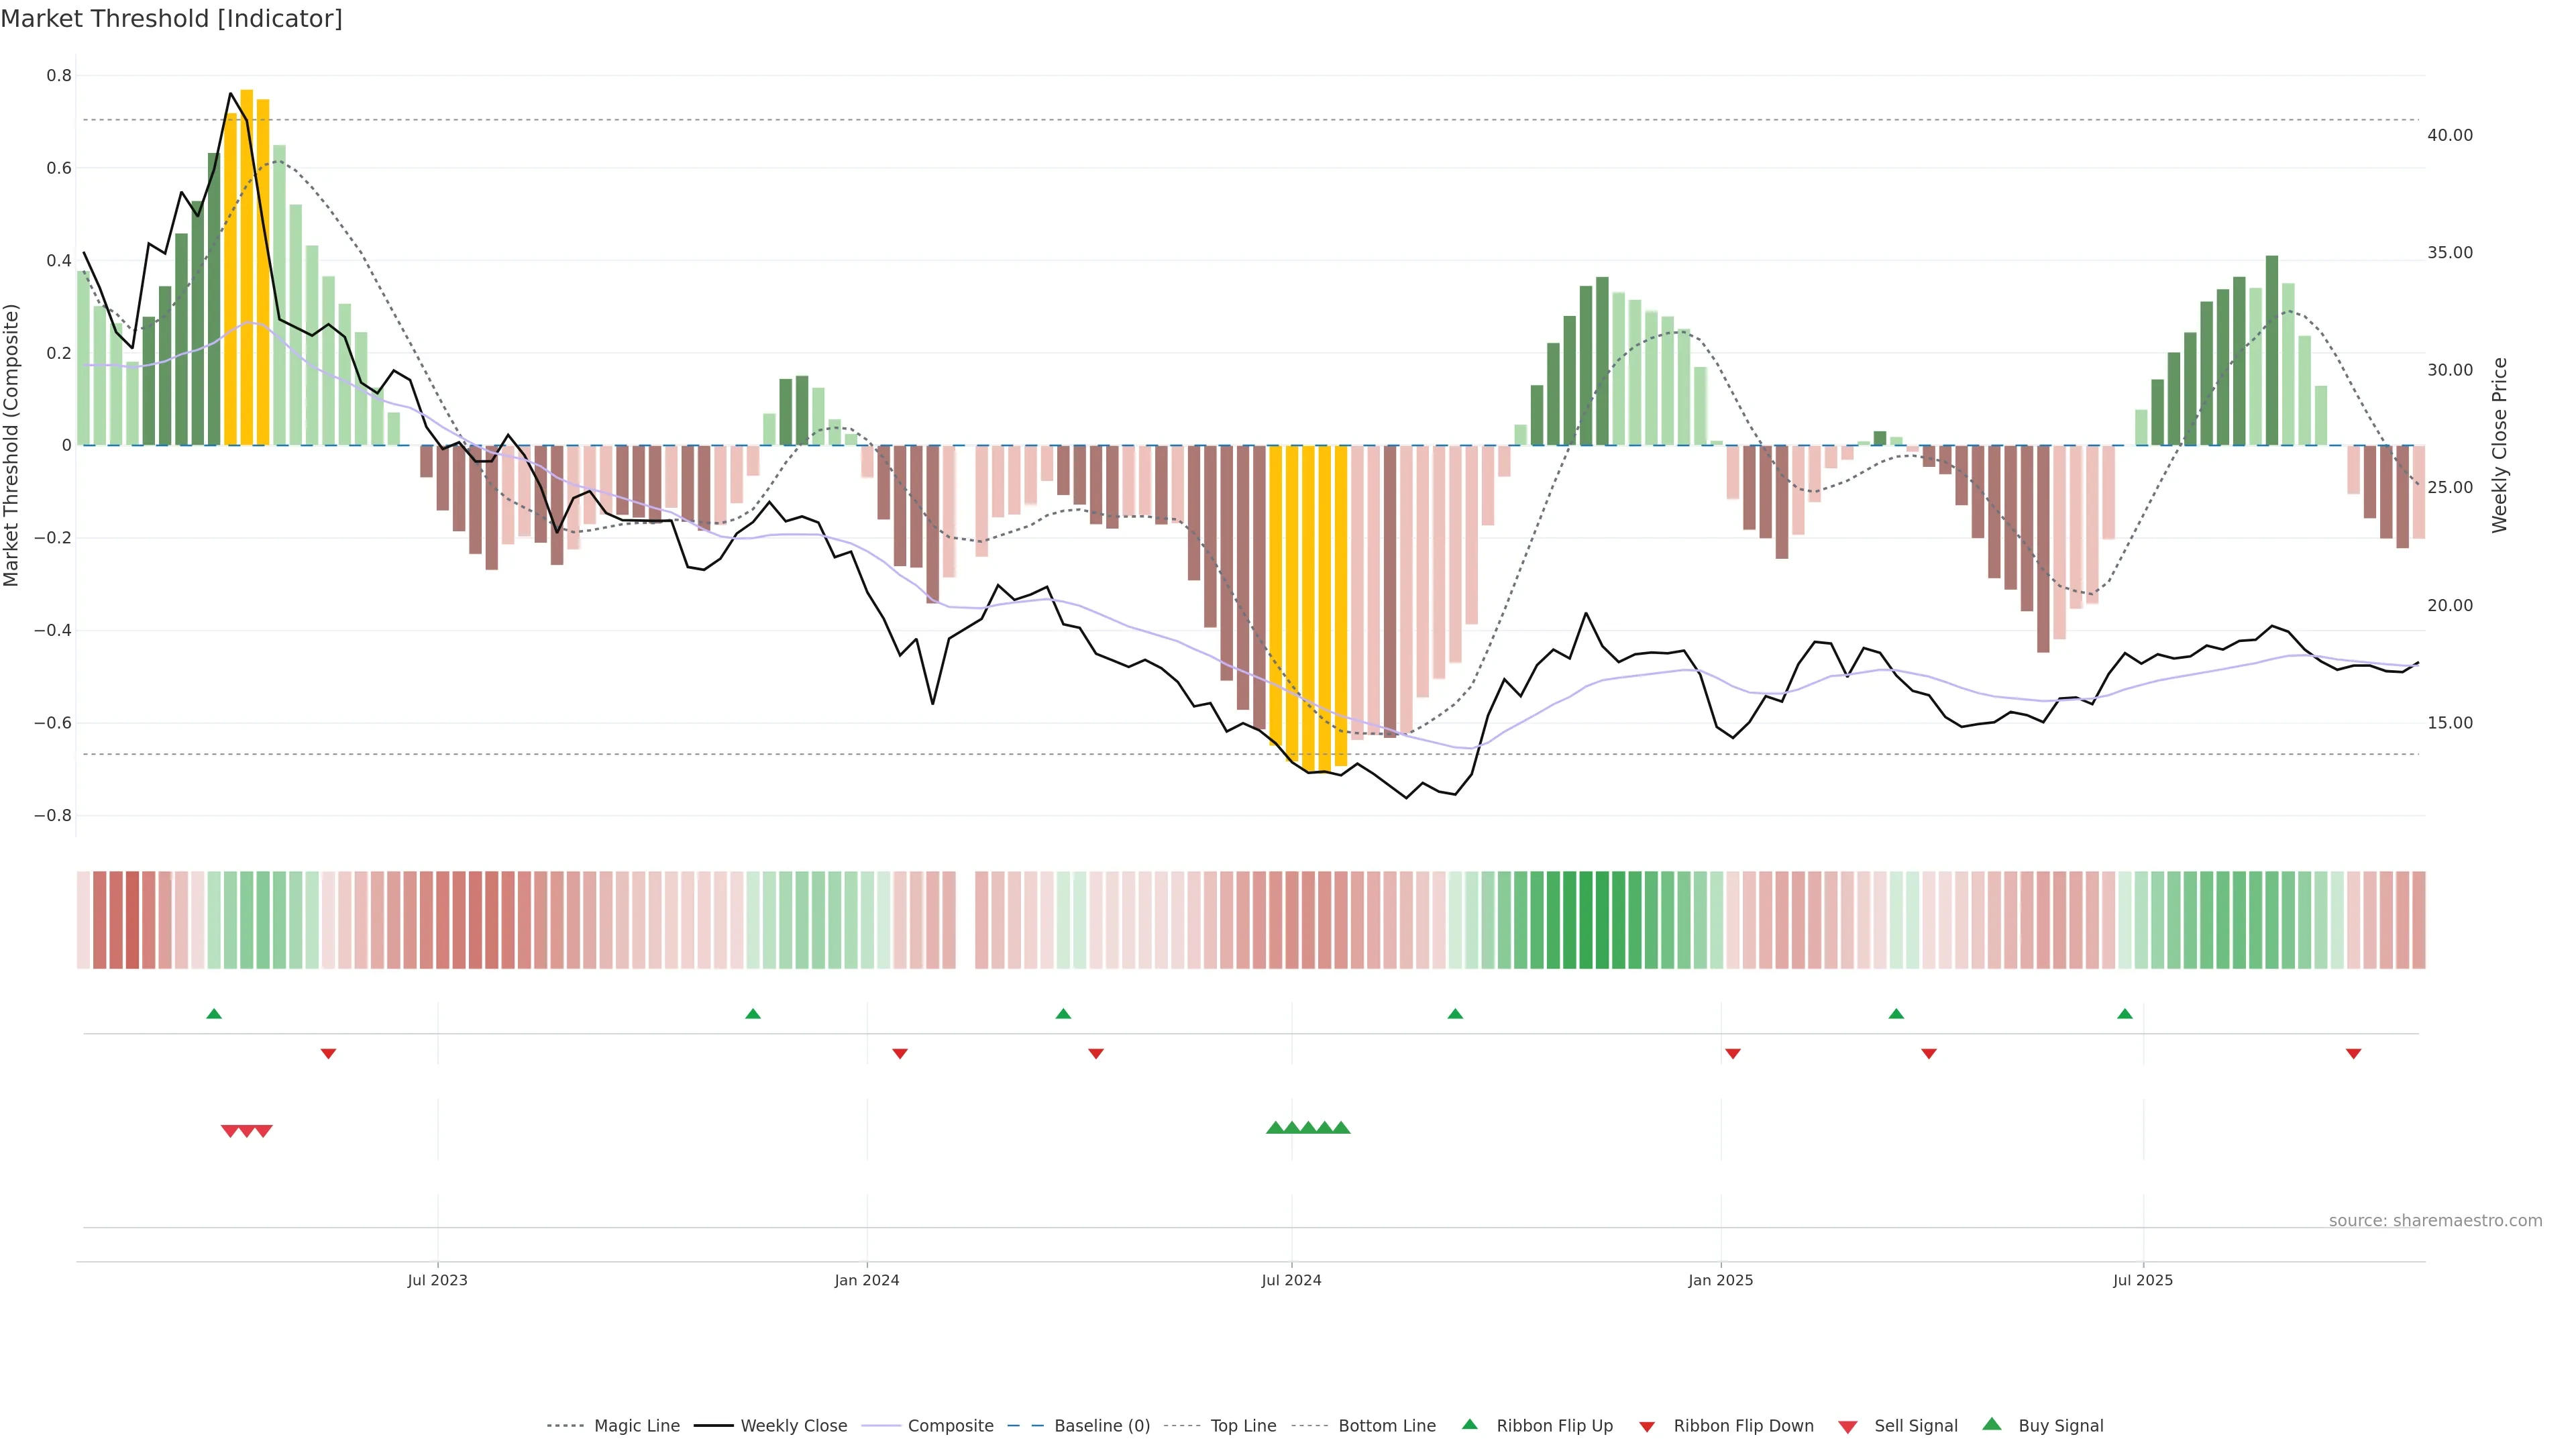Click the Jan 2025 x-axis label

click(1720, 1280)
